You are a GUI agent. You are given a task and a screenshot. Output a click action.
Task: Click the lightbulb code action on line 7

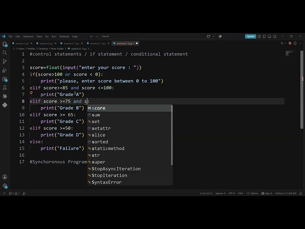tap(31, 93)
